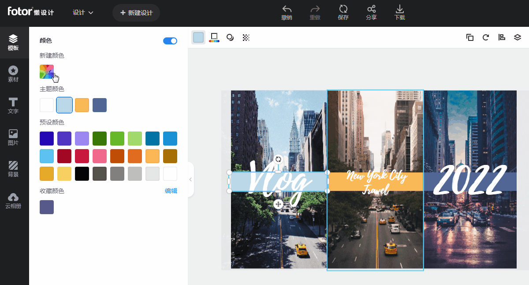Pick the burnt orange preset swatch
Viewport: 529px width, 285px height.
117,156
